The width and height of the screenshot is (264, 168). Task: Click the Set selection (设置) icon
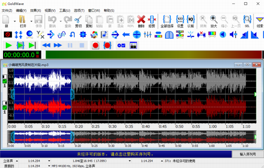click(x=180, y=20)
